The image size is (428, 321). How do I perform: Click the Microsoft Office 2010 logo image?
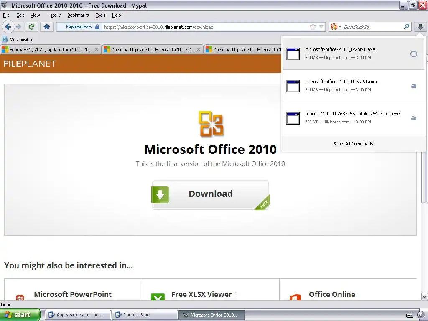[x=211, y=124]
